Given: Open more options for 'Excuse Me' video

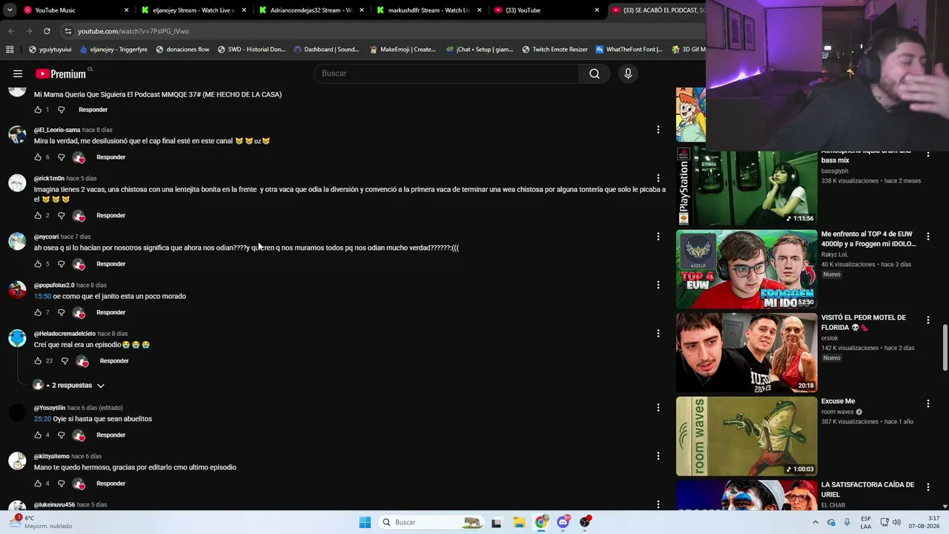Looking at the screenshot, I should point(927,403).
